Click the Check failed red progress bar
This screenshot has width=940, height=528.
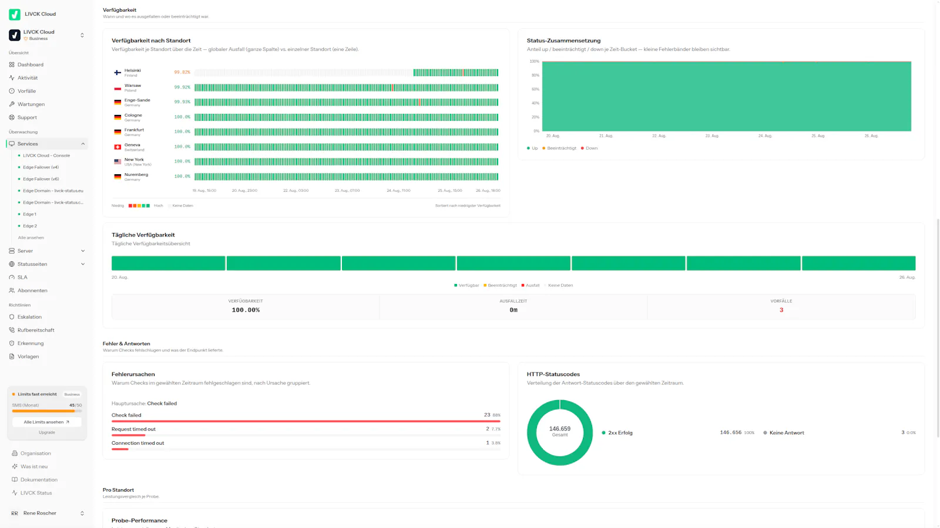306,421
